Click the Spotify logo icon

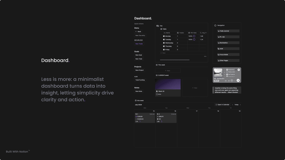click(x=239, y=70)
